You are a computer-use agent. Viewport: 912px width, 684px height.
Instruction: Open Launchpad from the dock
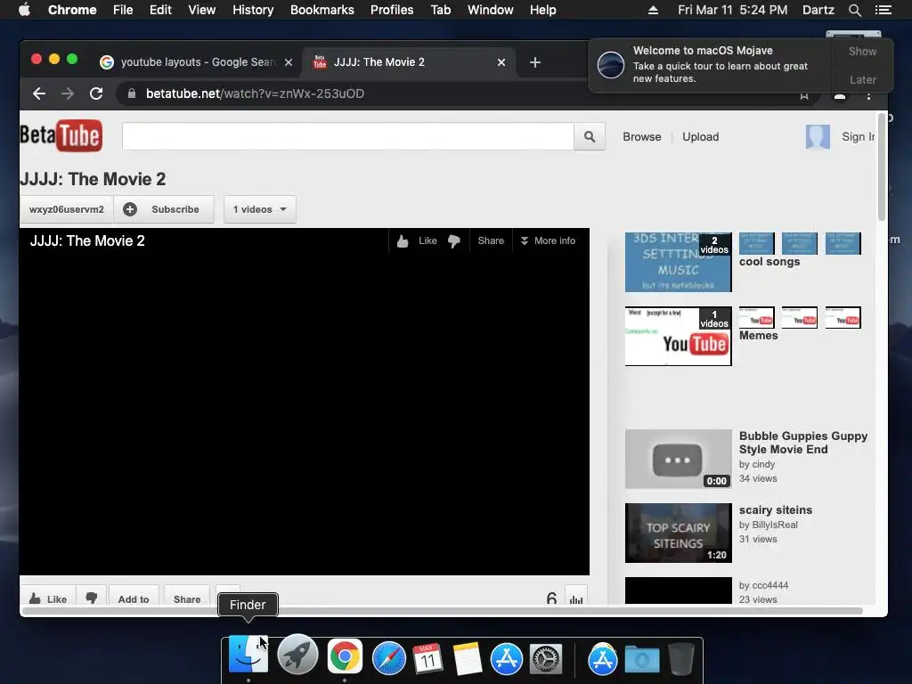pyautogui.click(x=297, y=655)
